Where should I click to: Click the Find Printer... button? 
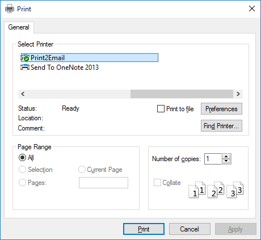(221, 126)
